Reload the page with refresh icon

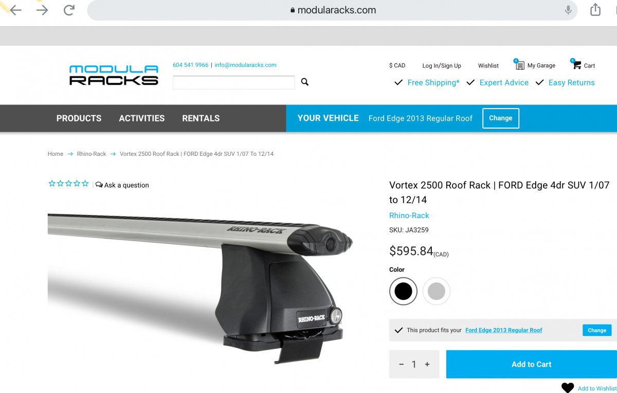point(69,10)
